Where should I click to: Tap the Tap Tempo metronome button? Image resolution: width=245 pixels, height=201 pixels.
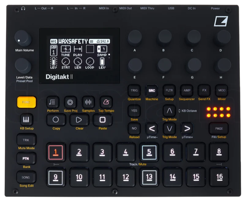[x=106, y=102]
